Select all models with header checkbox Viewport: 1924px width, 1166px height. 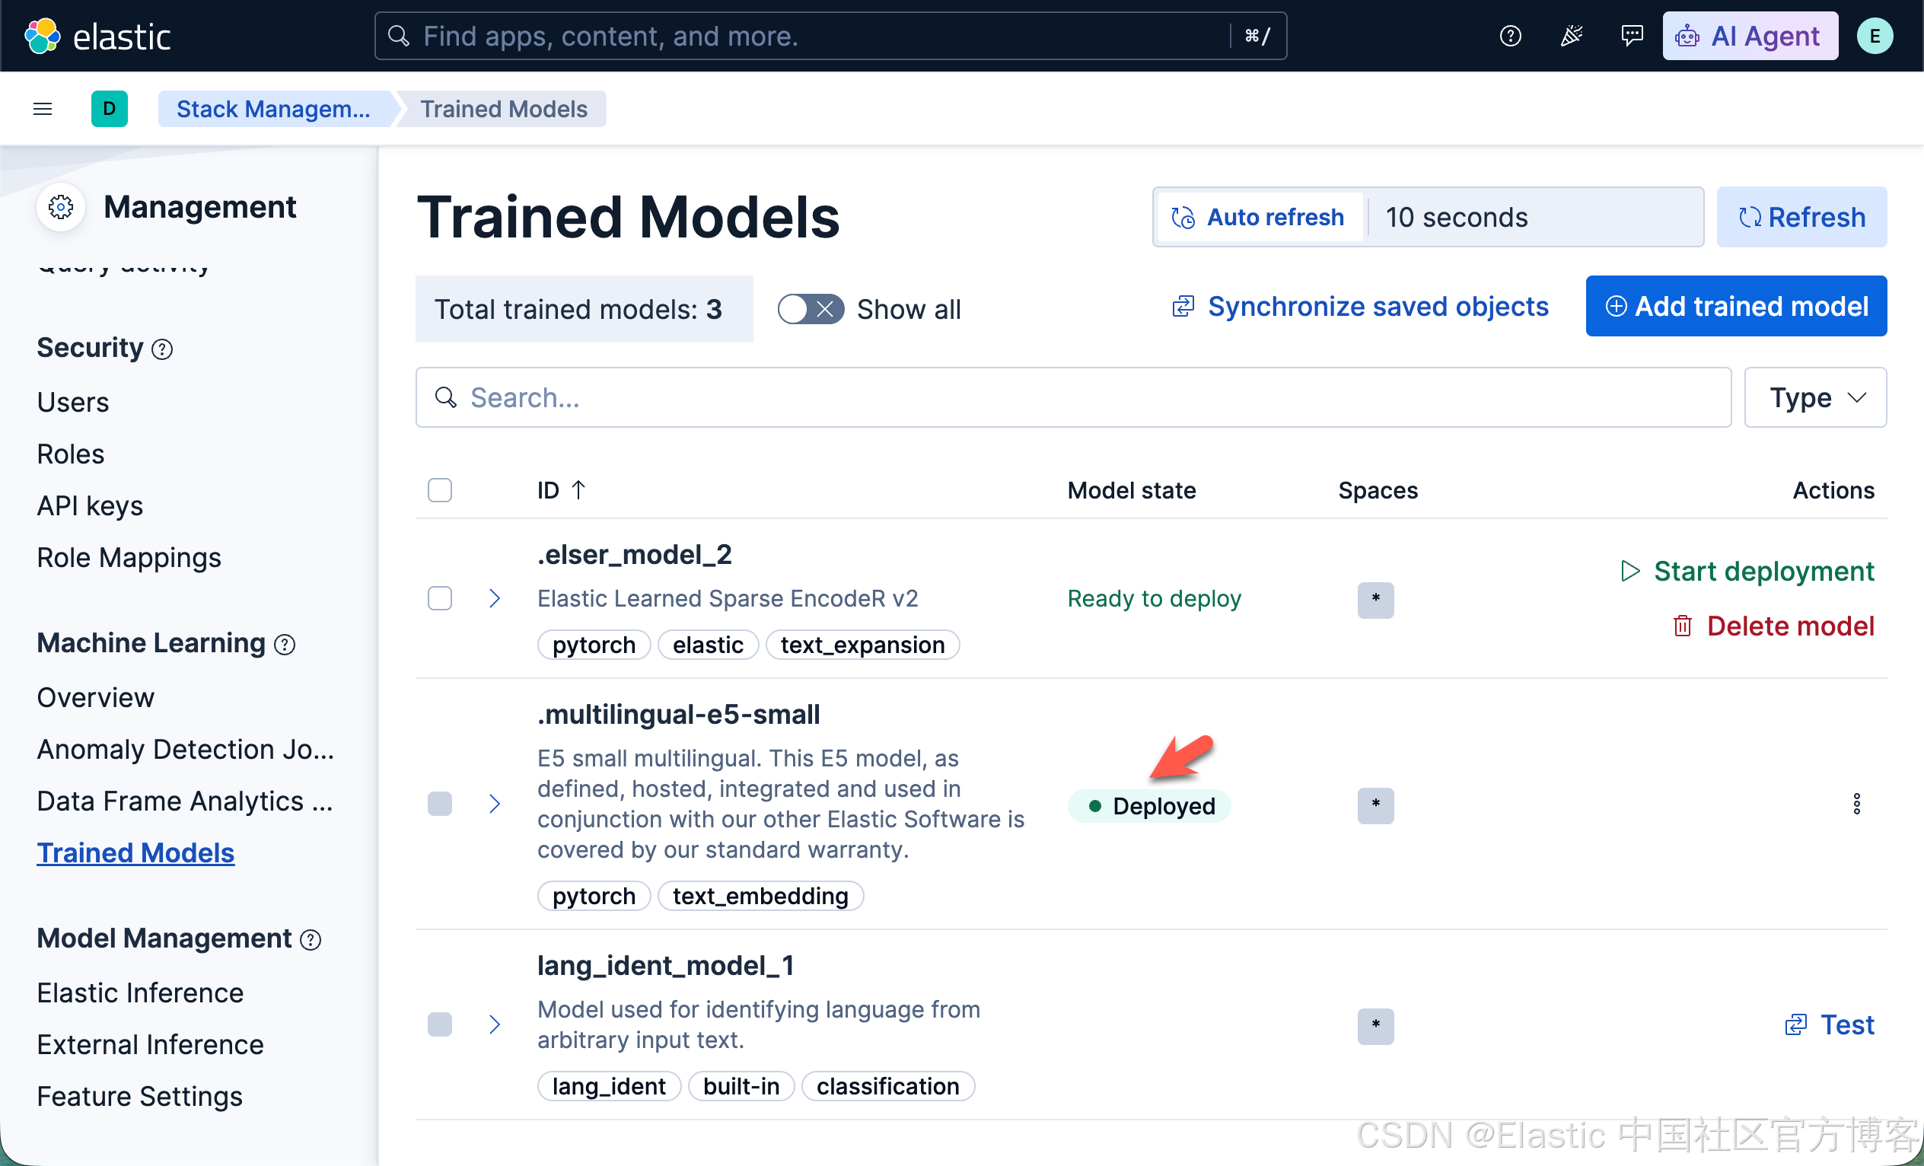click(x=440, y=489)
